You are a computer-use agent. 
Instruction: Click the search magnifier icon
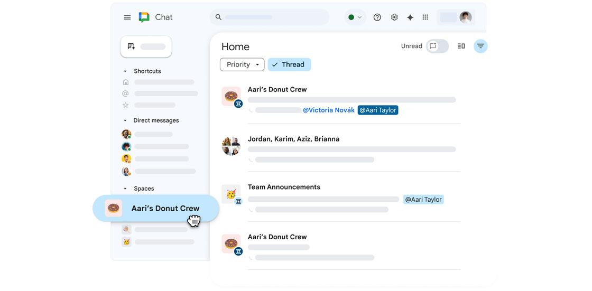click(218, 17)
